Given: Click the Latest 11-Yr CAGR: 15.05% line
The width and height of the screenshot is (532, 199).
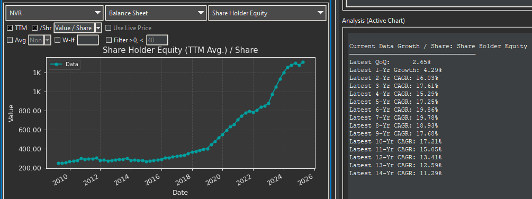Looking at the screenshot, I should coord(395,149).
